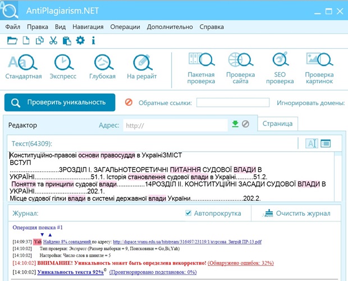This screenshot has width=348, height=281.
Task: Click the 'Настройки: Число слов в шингле' log line
Action: tap(75, 256)
